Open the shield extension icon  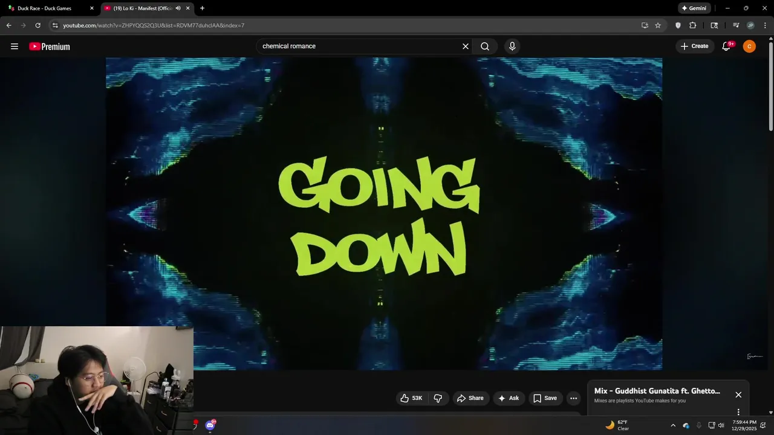678,25
